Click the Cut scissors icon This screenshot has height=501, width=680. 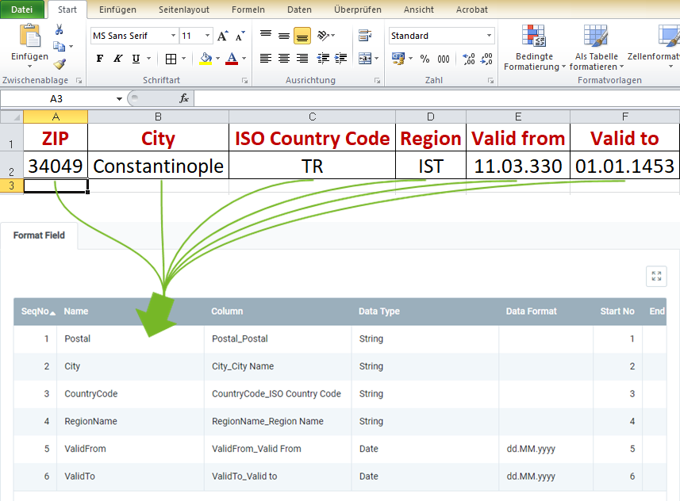[x=59, y=29]
